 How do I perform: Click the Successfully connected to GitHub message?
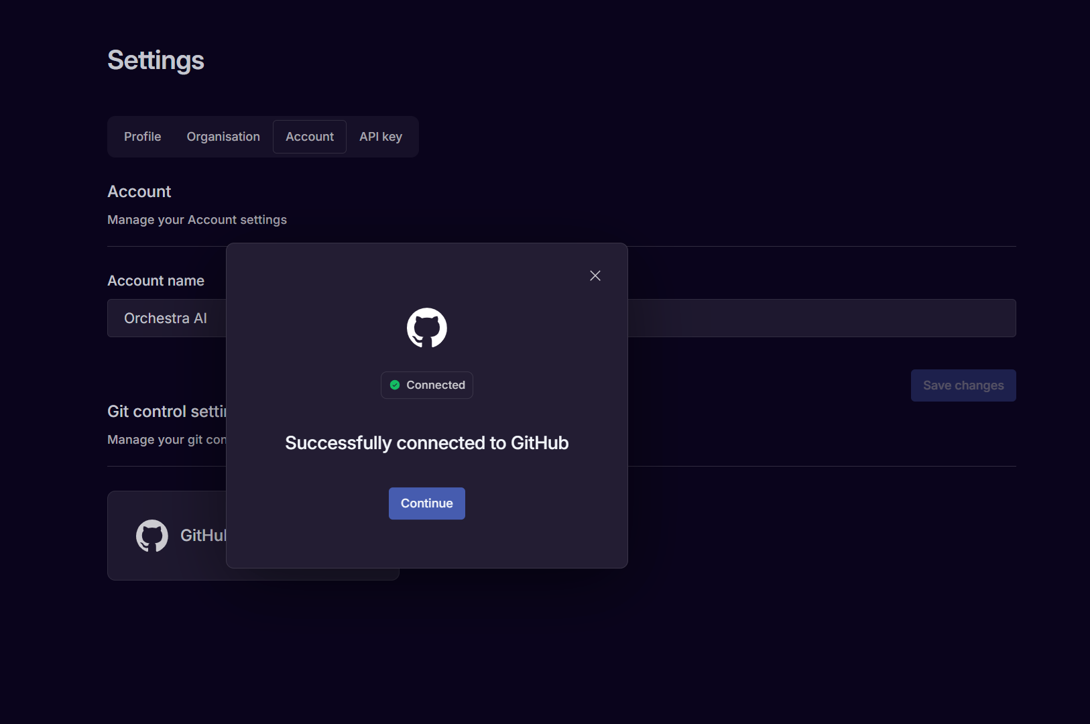click(x=426, y=442)
